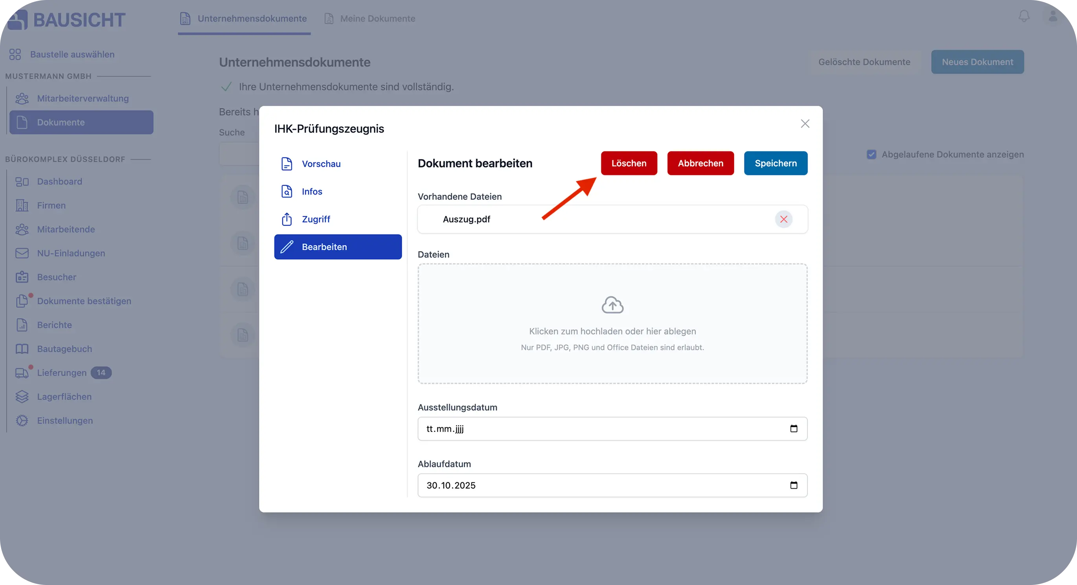Image resolution: width=1077 pixels, height=585 pixels.
Task: Switch to the Unternehmensdokumente tab
Action: 244,18
